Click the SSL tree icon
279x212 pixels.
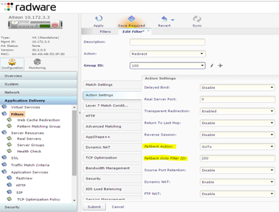click(x=4, y=157)
